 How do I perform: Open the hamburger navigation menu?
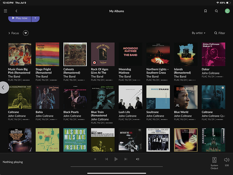pyautogui.click(x=6, y=11)
